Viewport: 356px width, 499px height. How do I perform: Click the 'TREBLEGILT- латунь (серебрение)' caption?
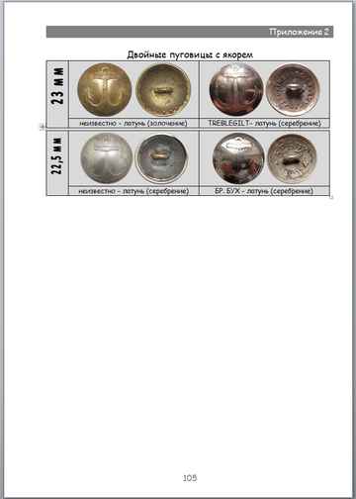pos(264,124)
